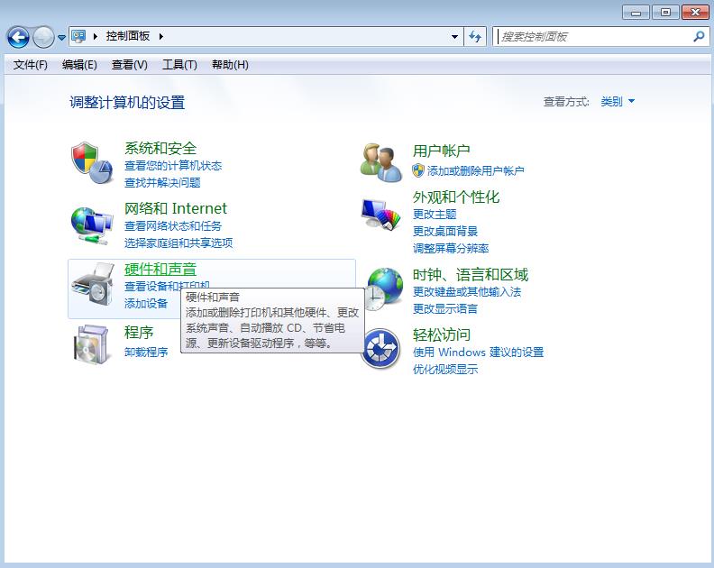Click 更改桌面背景 link
Viewport: 714px width, 568px height.
[x=444, y=232]
